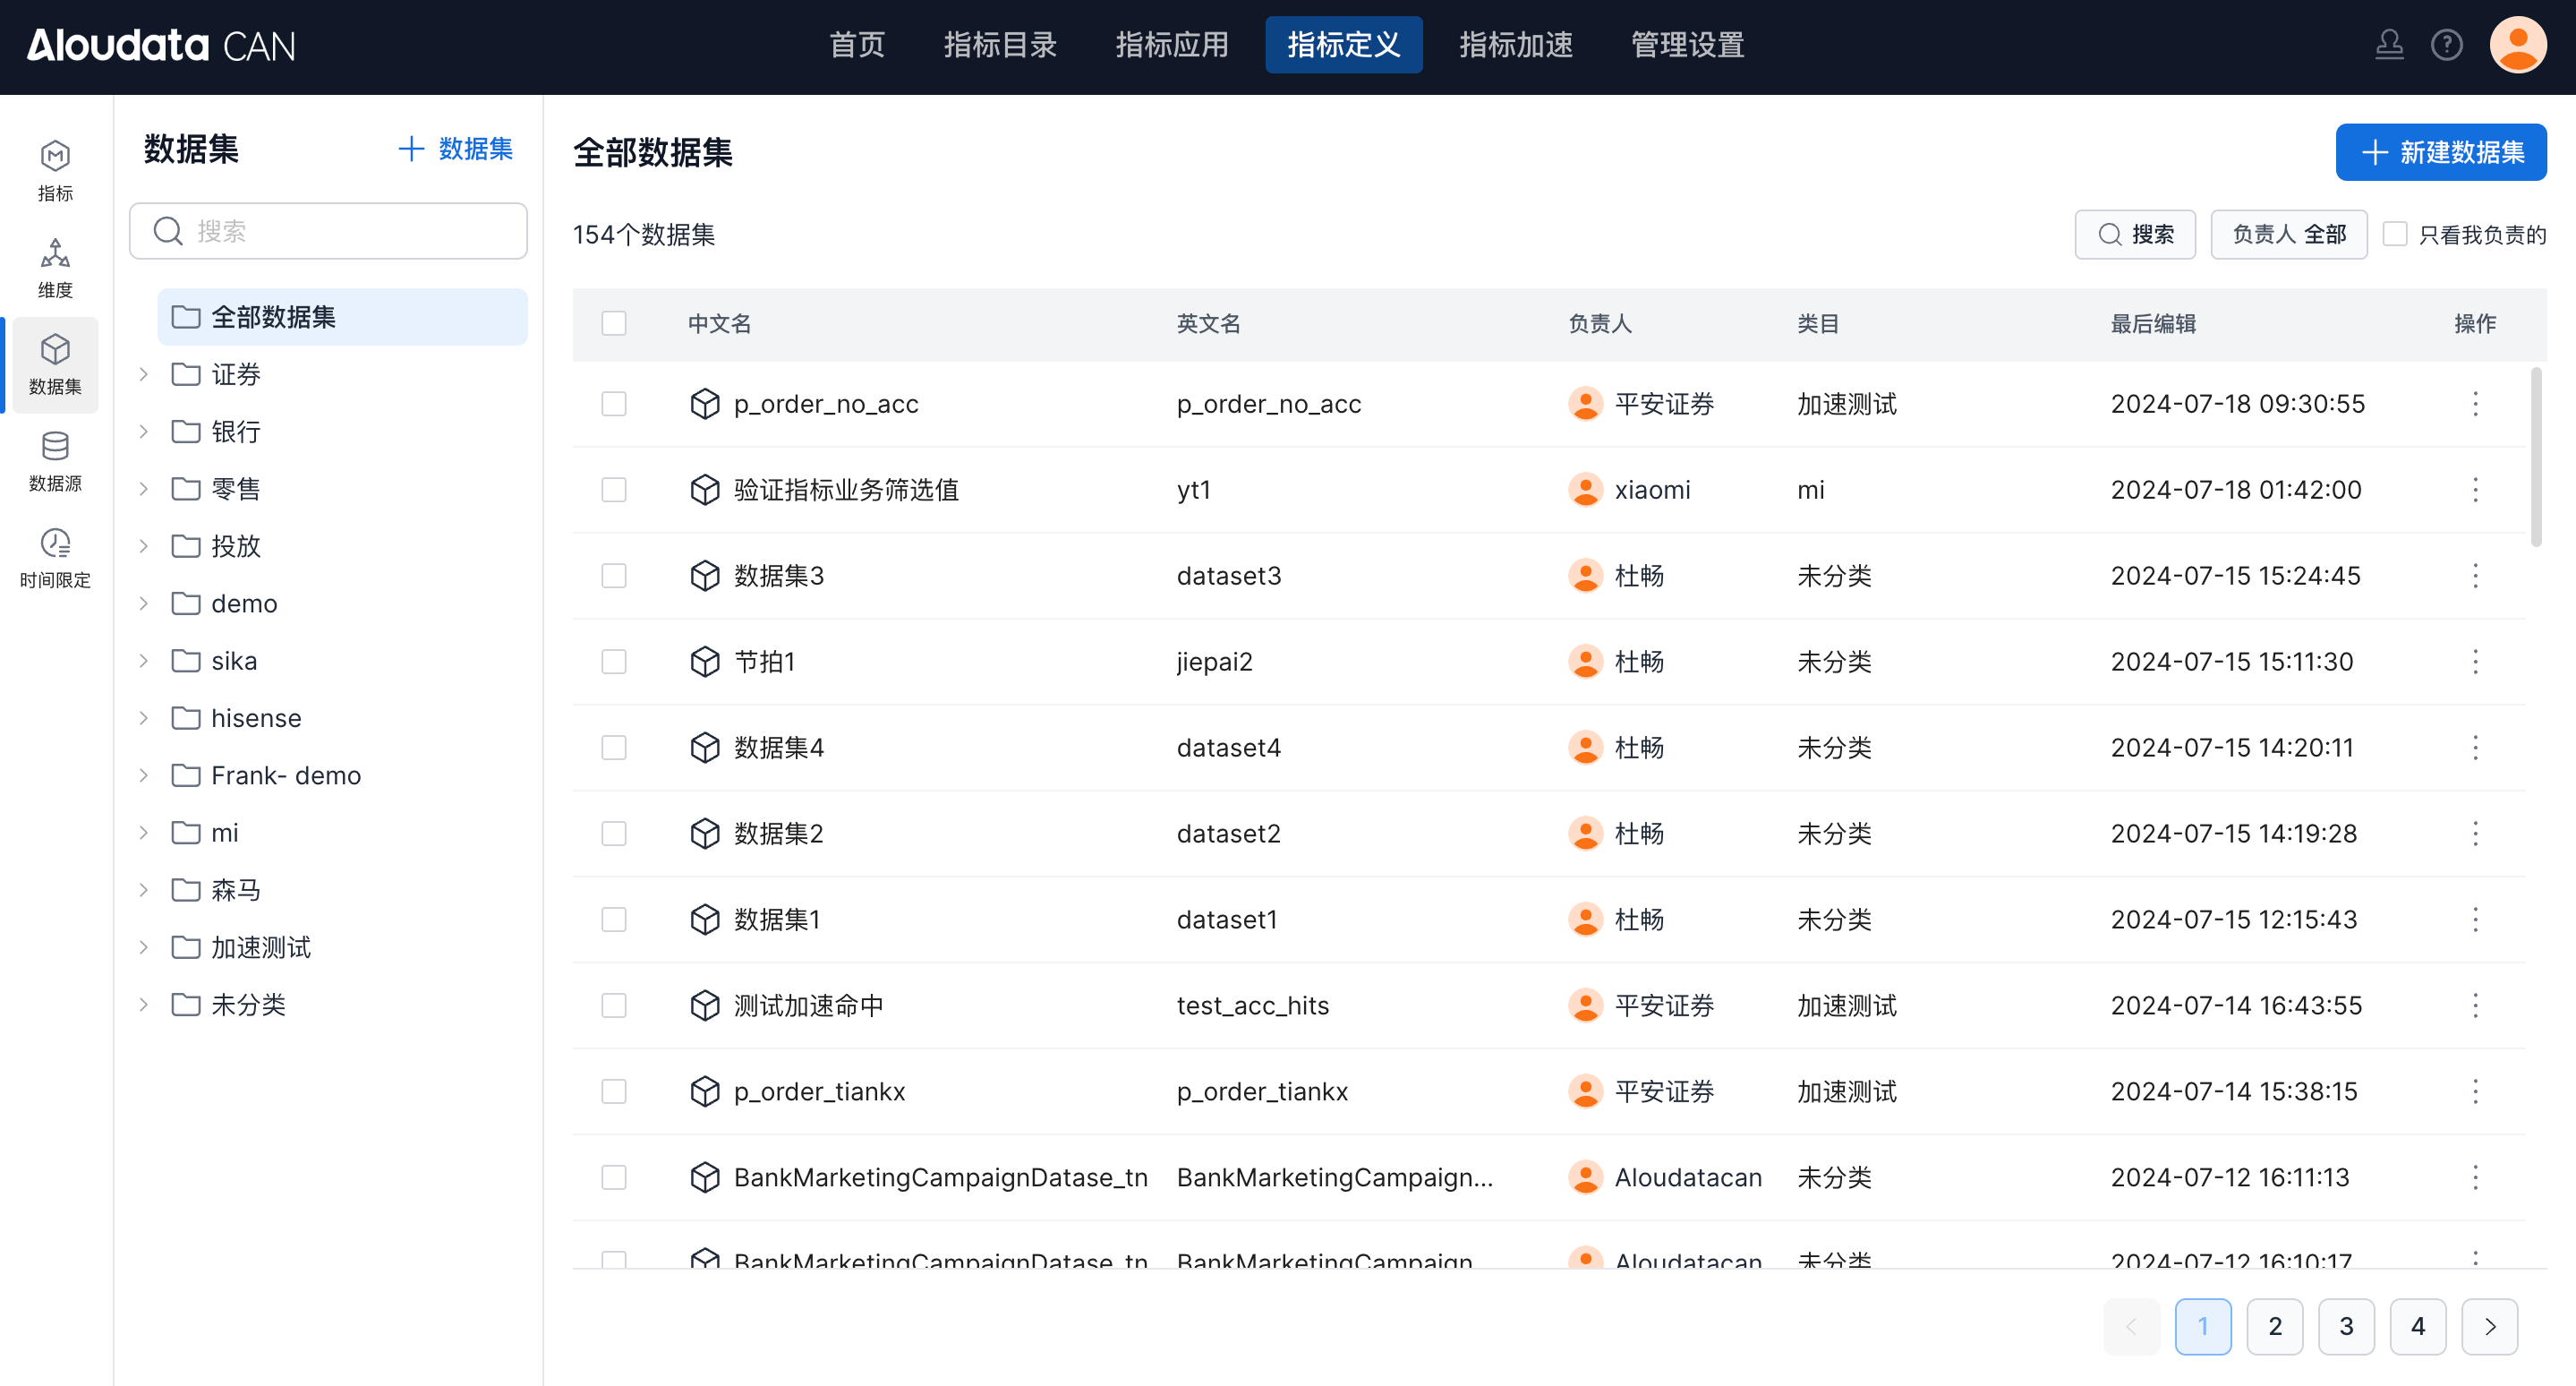Click the 时间限定 sidebar icon
Image resolution: width=2576 pixels, height=1386 pixels.
55,558
